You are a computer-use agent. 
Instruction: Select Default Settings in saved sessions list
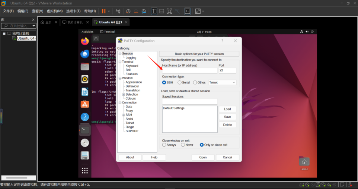coord(174,108)
